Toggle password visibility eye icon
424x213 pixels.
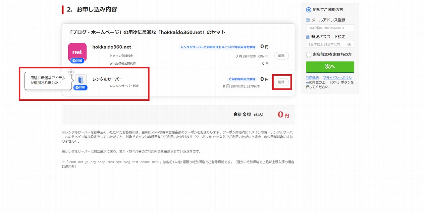349,45
